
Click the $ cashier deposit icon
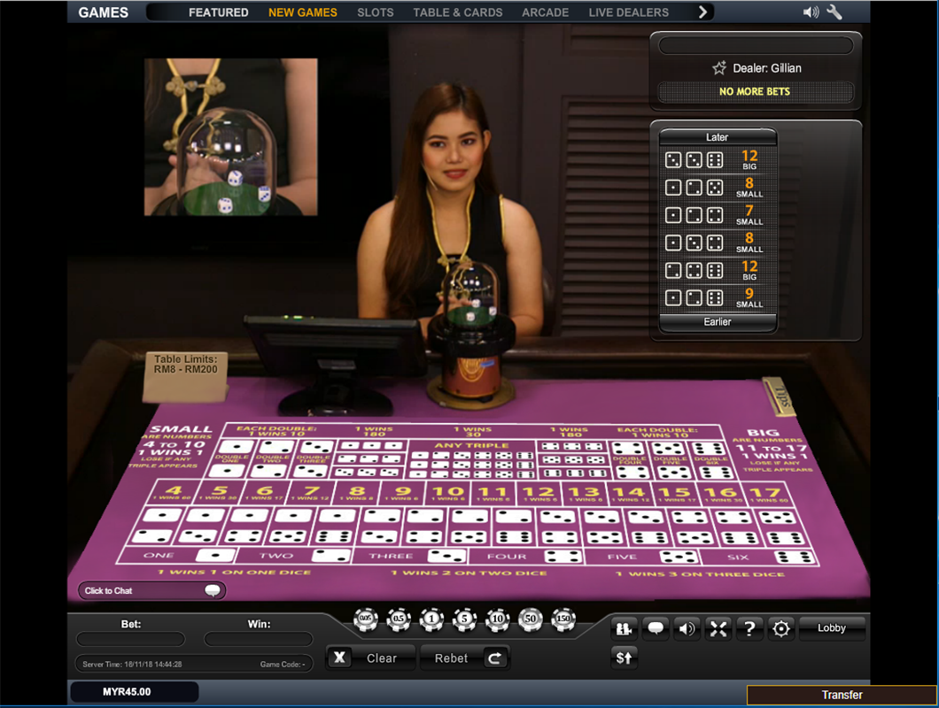click(x=625, y=658)
